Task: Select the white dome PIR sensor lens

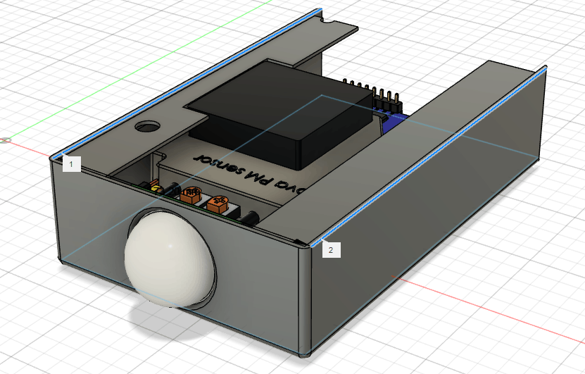Action: pyautogui.click(x=170, y=258)
